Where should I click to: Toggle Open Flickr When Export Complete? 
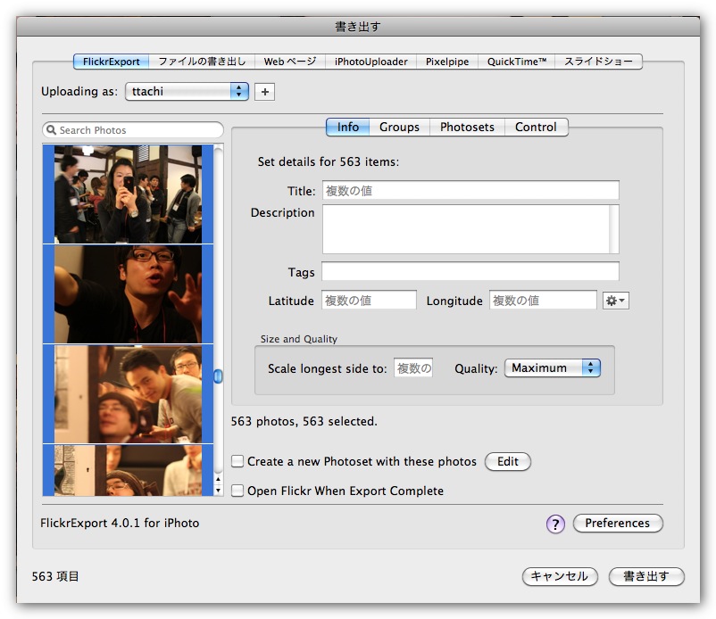point(237,491)
